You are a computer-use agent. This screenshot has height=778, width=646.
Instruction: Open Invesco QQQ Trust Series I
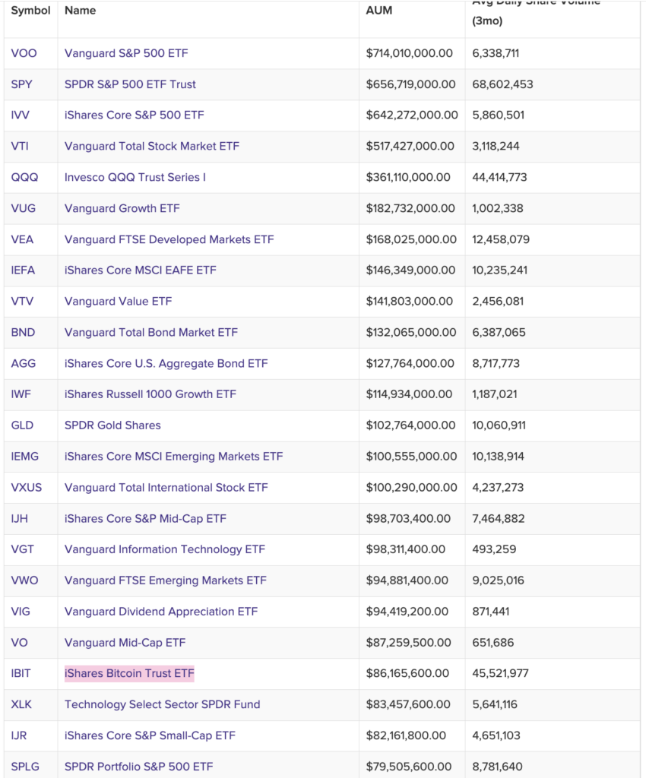point(135,177)
